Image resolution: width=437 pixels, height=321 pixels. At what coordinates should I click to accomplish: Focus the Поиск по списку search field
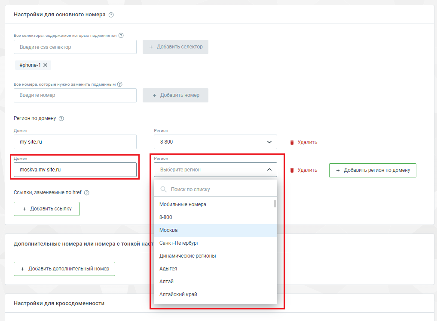pyautogui.click(x=215, y=189)
